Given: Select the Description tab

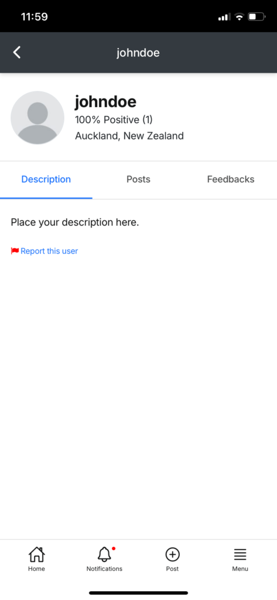Looking at the screenshot, I should pos(46,179).
